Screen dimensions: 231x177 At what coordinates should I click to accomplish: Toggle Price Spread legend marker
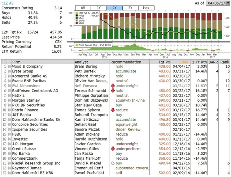point(77,45)
